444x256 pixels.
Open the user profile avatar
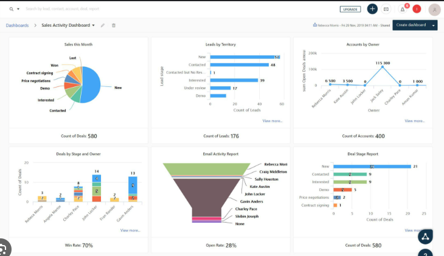(434, 9)
